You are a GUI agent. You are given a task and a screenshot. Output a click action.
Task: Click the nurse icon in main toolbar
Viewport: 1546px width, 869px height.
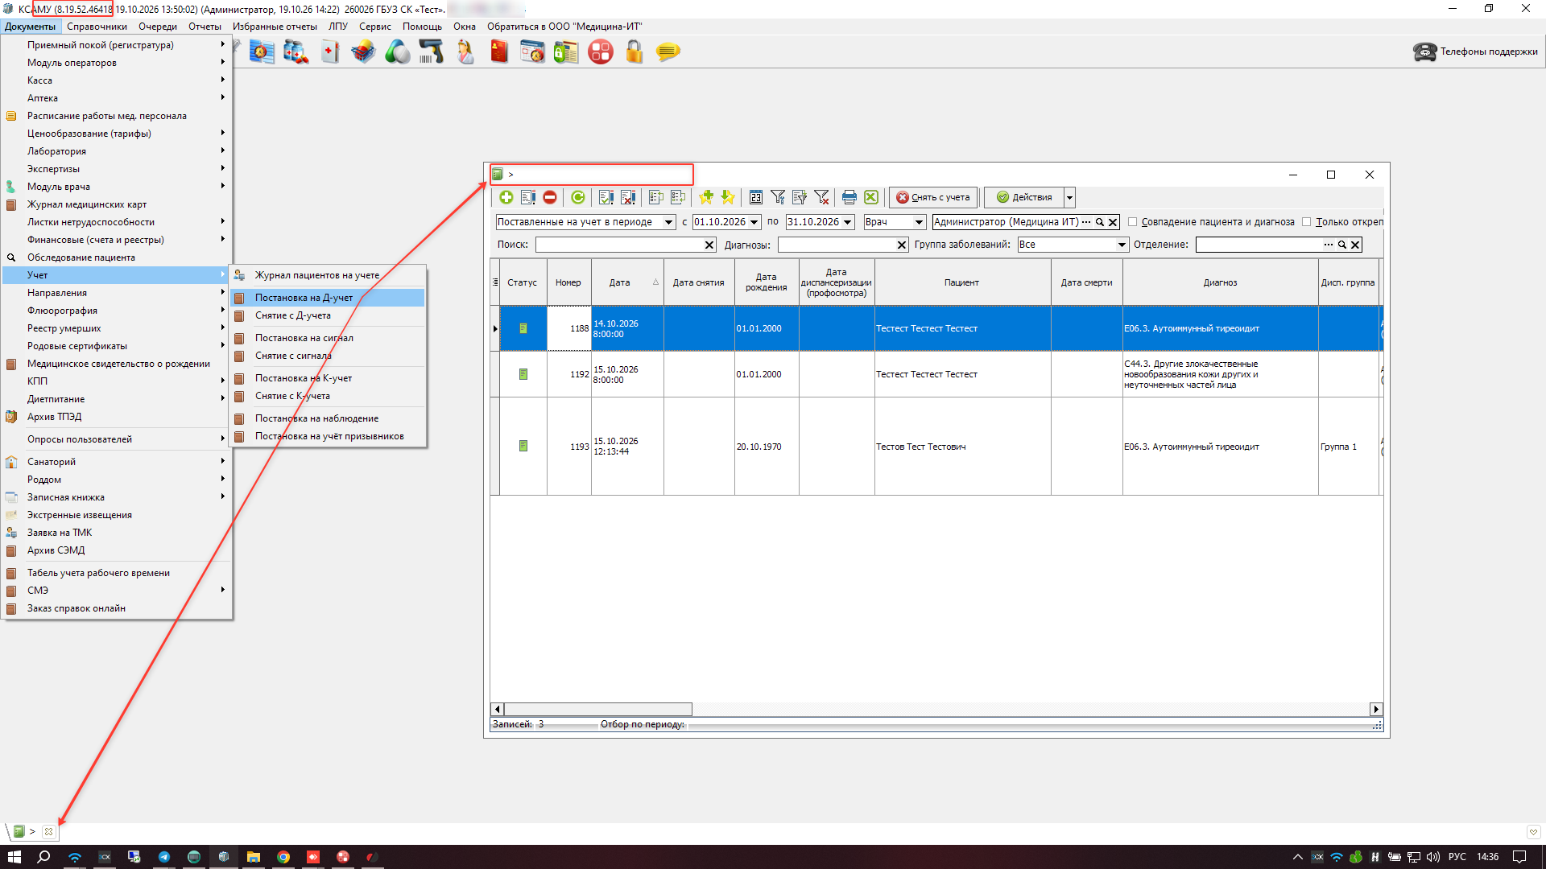465,52
